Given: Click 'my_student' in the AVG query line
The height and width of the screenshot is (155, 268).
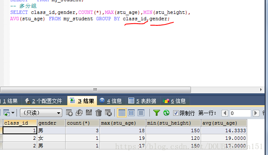Looking at the screenshot, I should [x=78, y=19].
